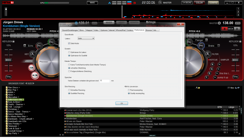This screenshot has height=140, width=244.
Task: Toggle the Safe Mode checkbox
Action: [x=69, y=44]
